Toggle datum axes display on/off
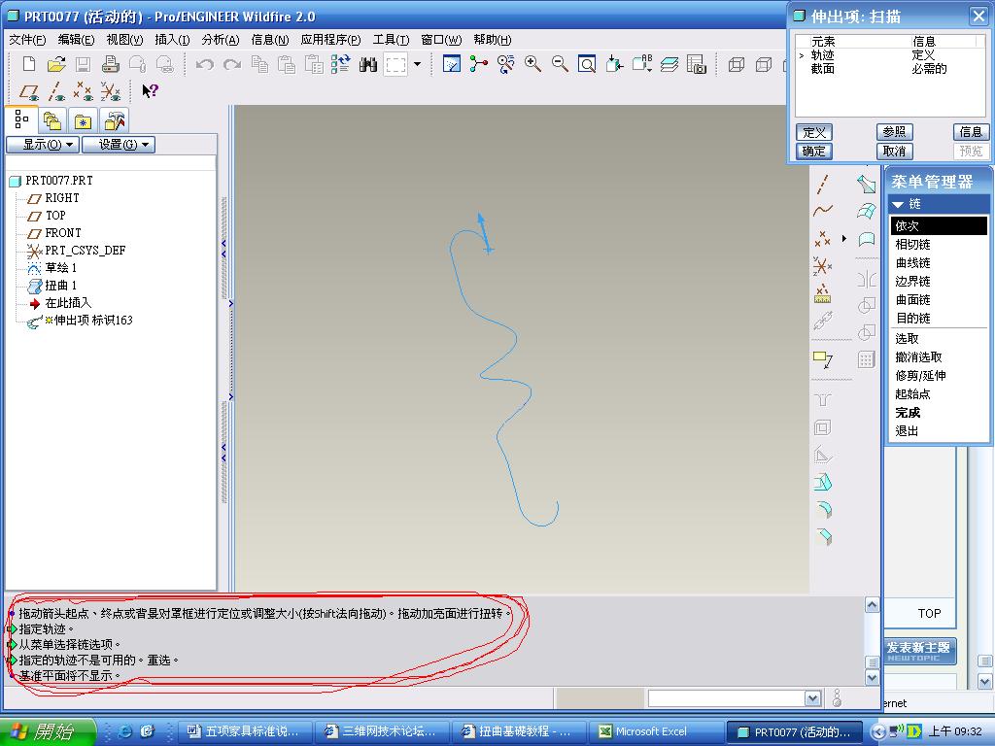995x746 pixels. [56, 91]
